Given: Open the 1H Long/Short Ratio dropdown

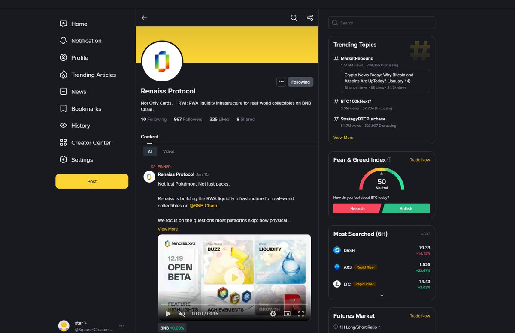Looking at the screenshot, I should (x=360, y=327).
